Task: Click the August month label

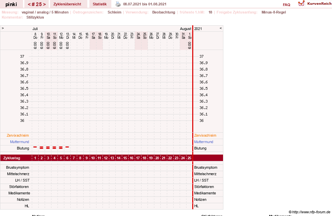Action: point(185,29)
